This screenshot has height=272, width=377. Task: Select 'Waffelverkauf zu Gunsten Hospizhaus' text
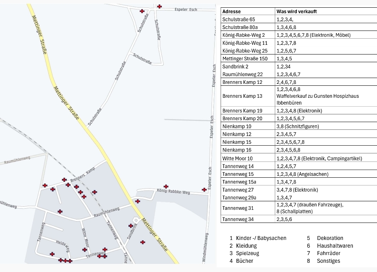tap(318, 96)
